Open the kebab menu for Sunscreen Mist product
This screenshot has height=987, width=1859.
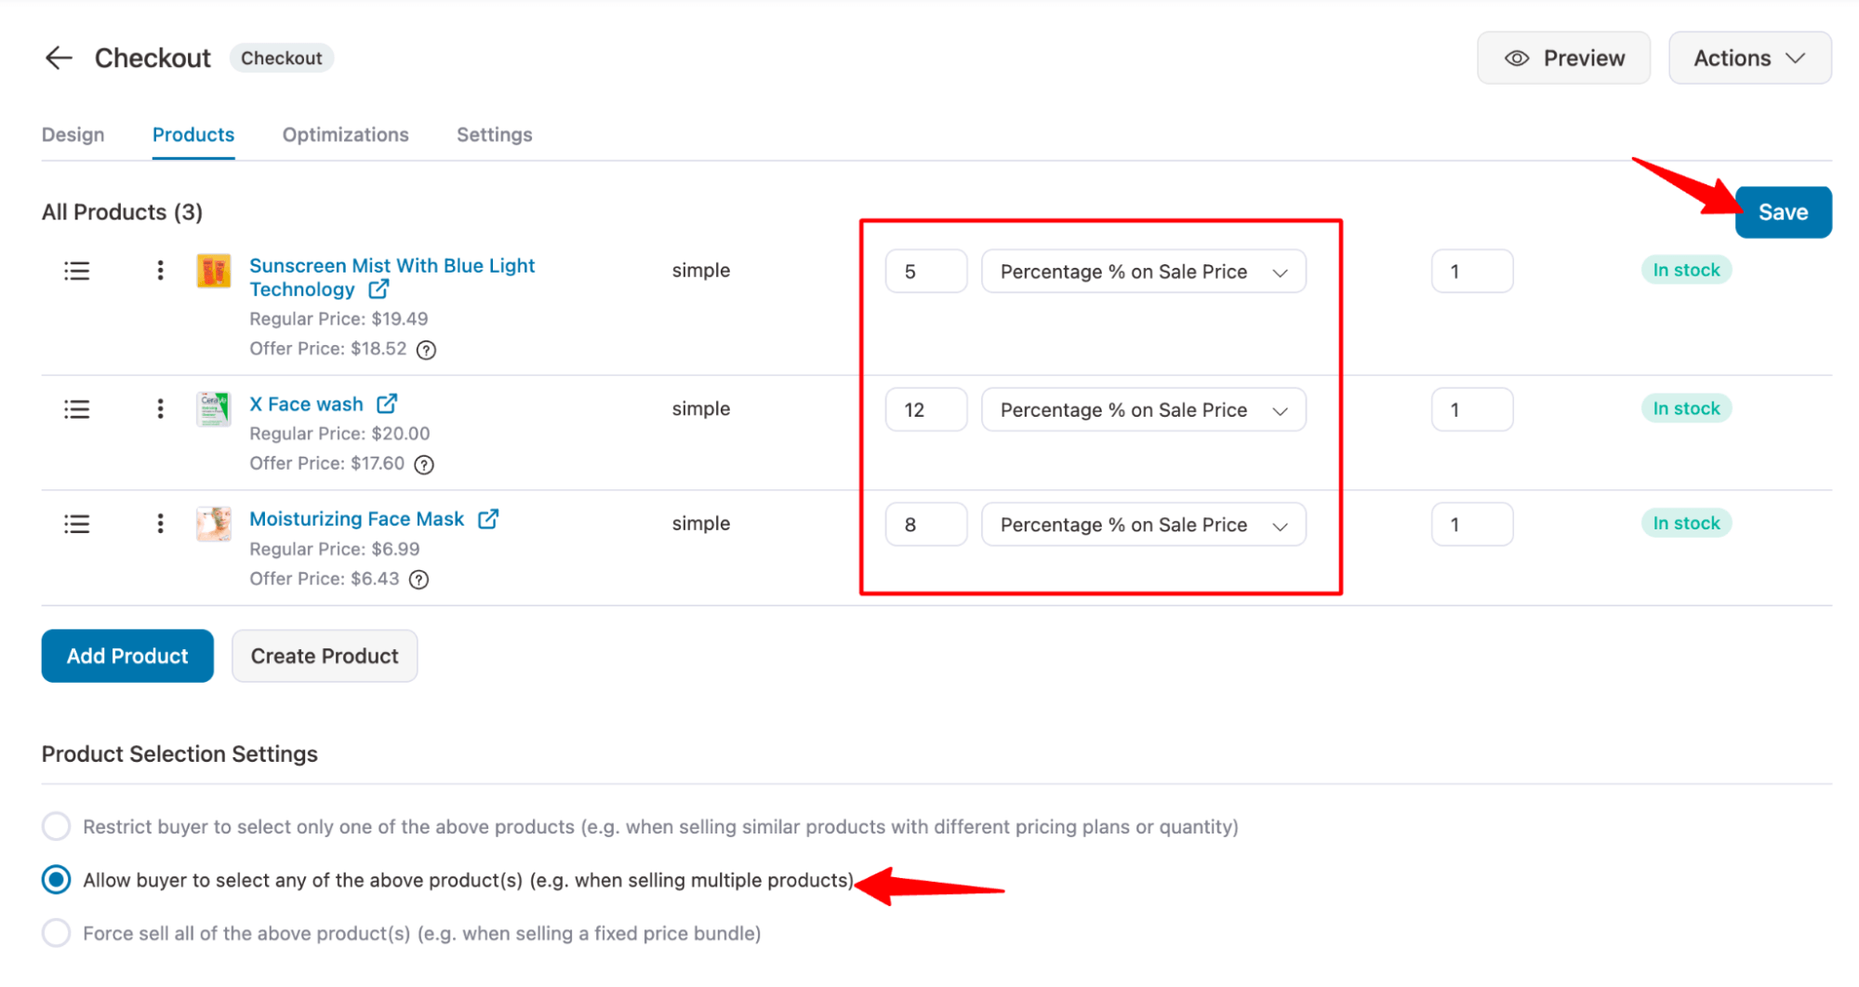coord(160,271)
